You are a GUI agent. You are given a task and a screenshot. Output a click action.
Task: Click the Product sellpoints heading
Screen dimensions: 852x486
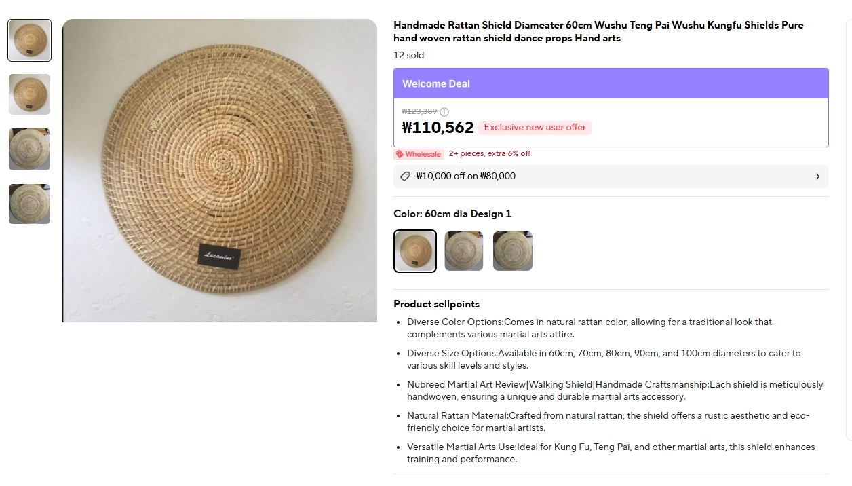pos(436,304)
